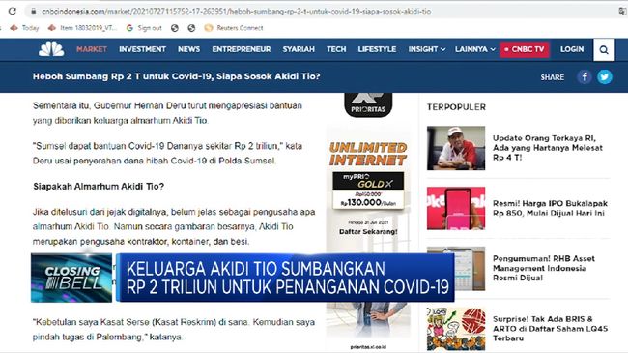
Task: Open the CNBC peacock logo home
Action: click(x=51, y=49)
